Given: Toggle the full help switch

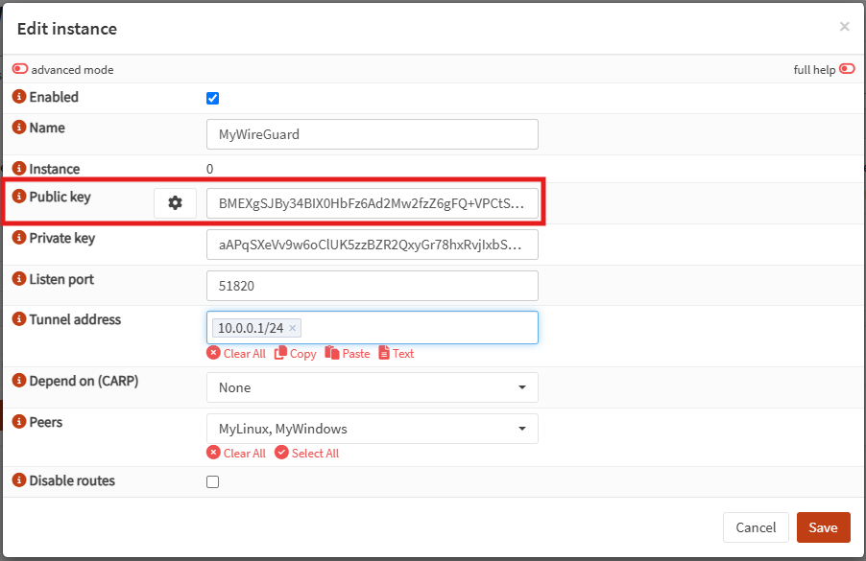Looking at the screenshot, I should [847, 69].
